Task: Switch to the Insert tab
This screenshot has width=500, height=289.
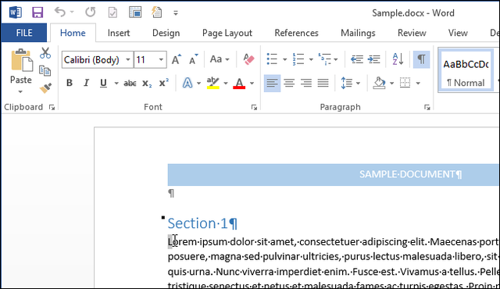Action: coord(119,33)
